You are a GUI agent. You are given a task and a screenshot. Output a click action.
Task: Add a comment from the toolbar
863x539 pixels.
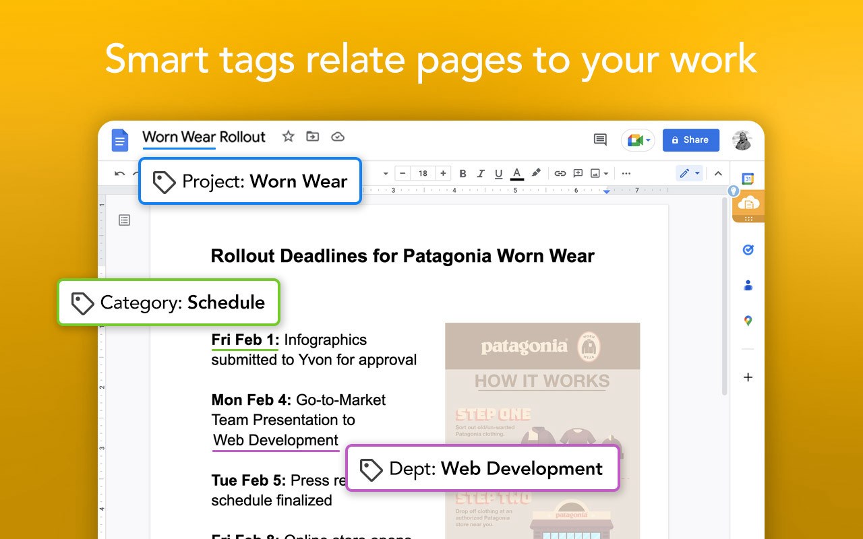pos(578,173)
